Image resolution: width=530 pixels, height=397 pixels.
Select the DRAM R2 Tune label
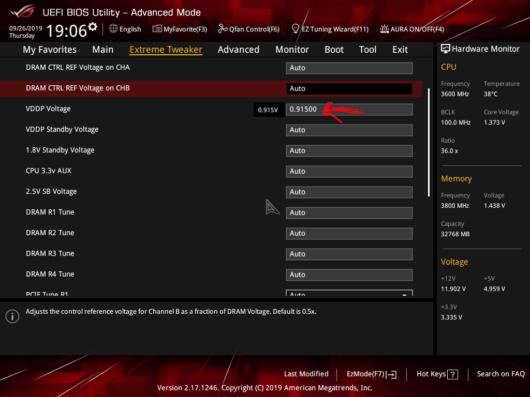[x=50, y=233]
